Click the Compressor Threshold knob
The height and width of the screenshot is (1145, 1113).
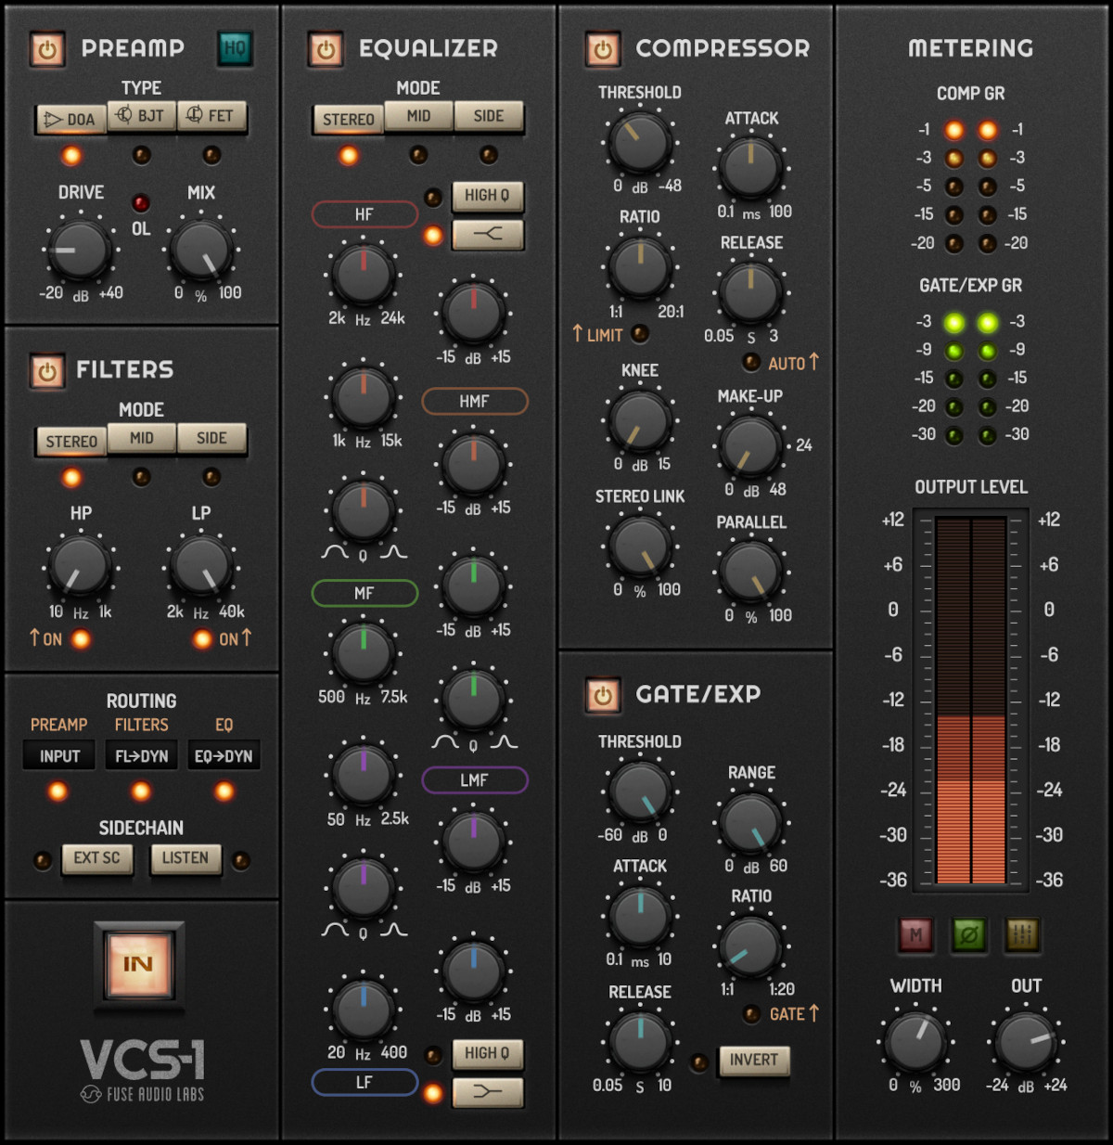[x=640, y=143]
